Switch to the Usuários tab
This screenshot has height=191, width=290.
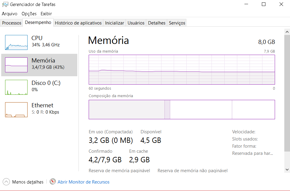tap(136, 23)
